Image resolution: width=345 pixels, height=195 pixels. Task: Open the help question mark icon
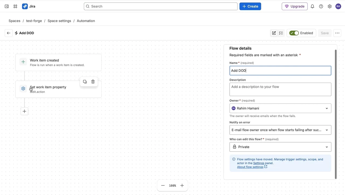[321, 6]
